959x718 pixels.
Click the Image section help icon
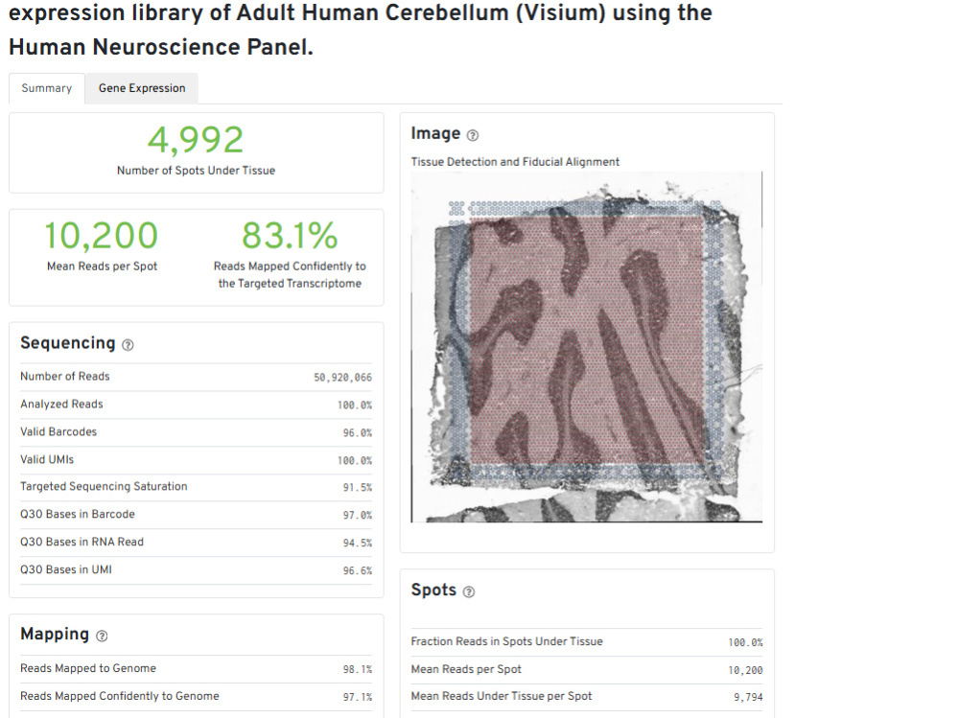[x=473, y=135]
